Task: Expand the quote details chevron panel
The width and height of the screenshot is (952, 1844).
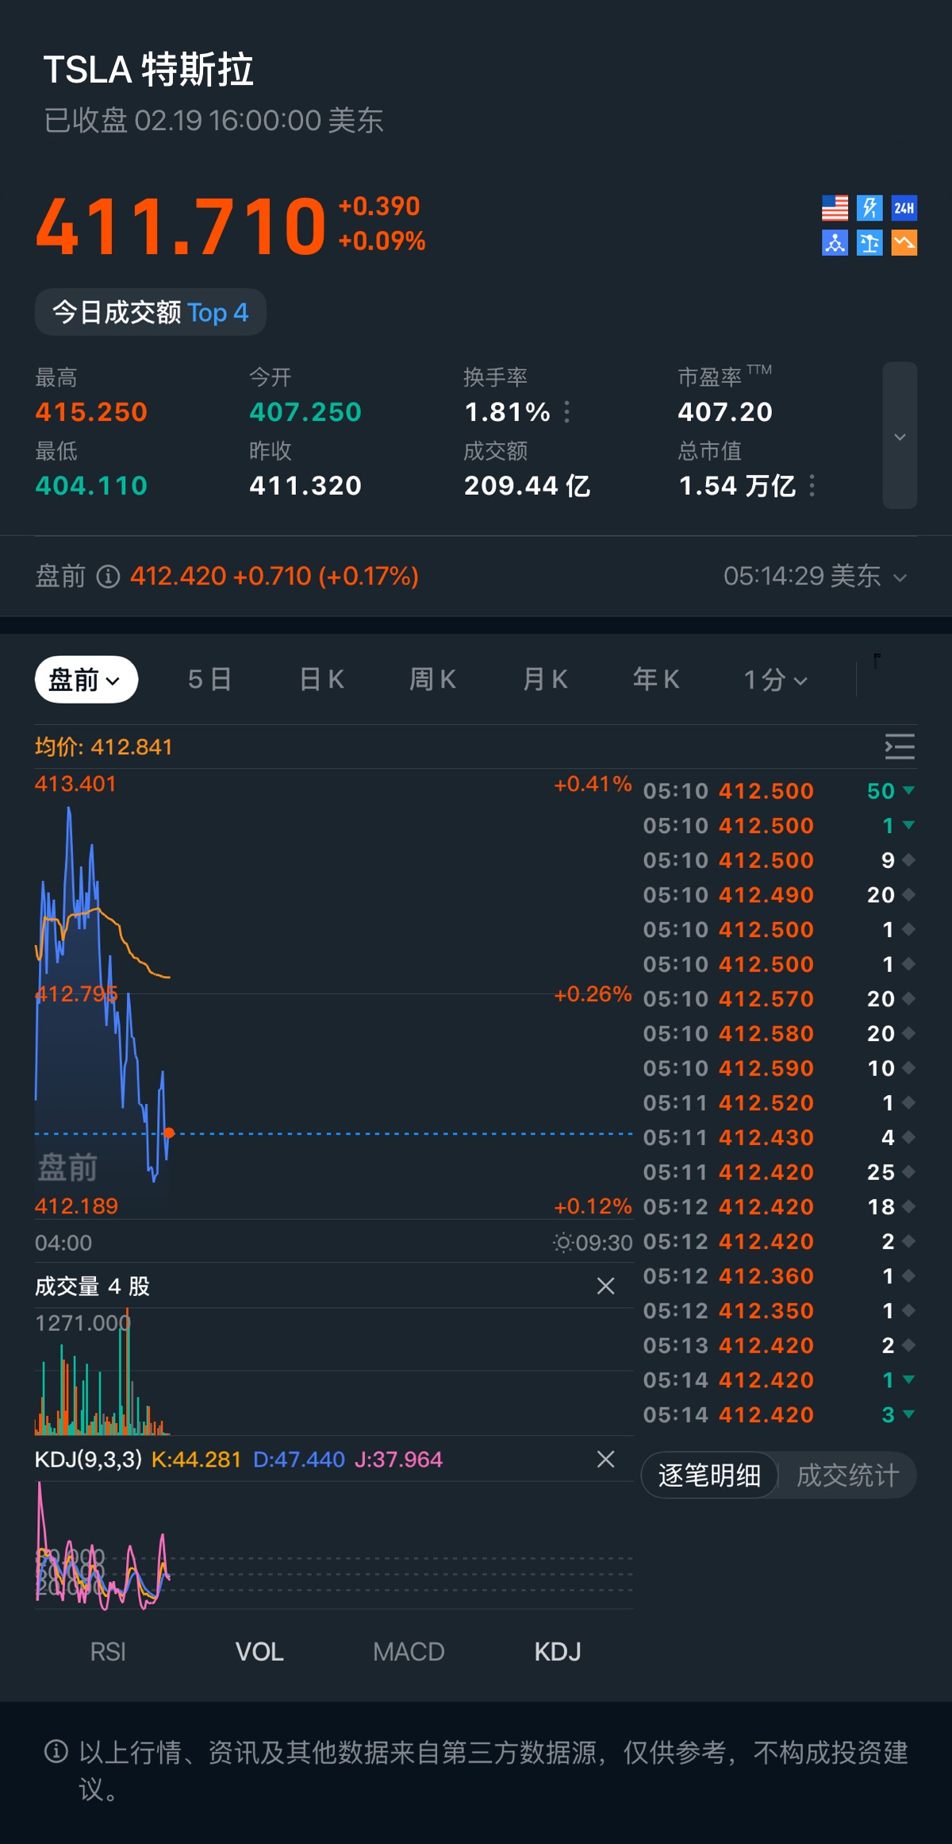Action: coord(900,436)
